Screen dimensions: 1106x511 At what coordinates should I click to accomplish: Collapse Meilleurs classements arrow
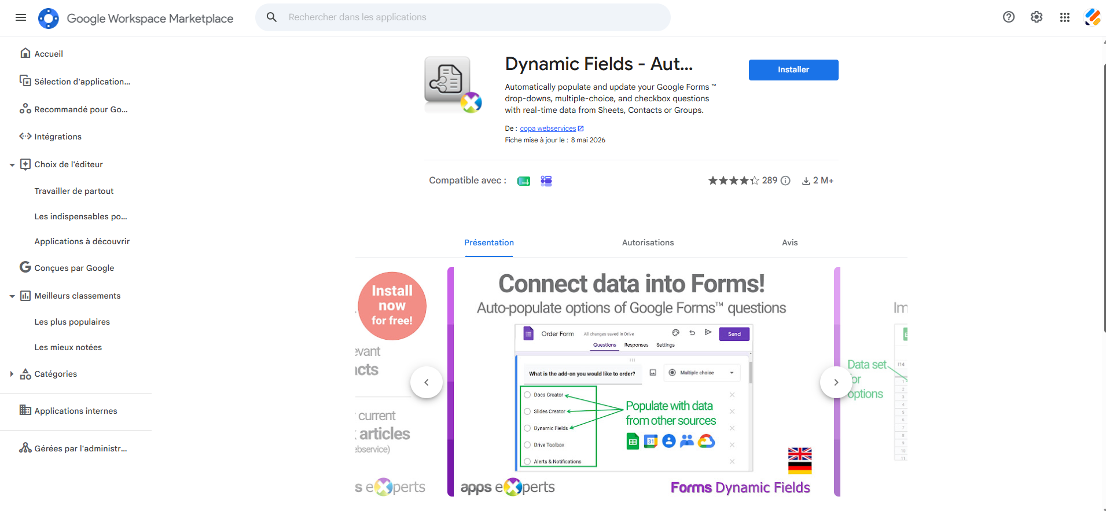point(12,296)
